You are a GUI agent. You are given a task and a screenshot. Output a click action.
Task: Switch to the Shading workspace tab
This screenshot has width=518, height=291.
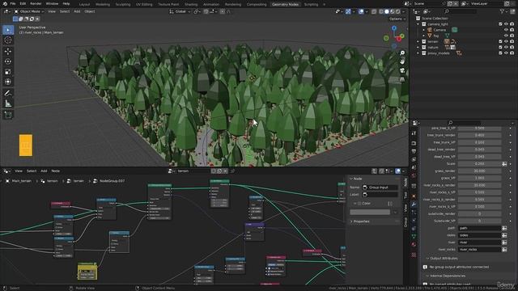pos(191,4)
